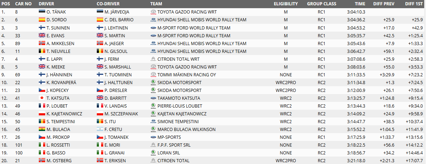Click the Argentine flag beside F. Cretu
Screen dimensions: 426x164
click(x=99, y=130)
